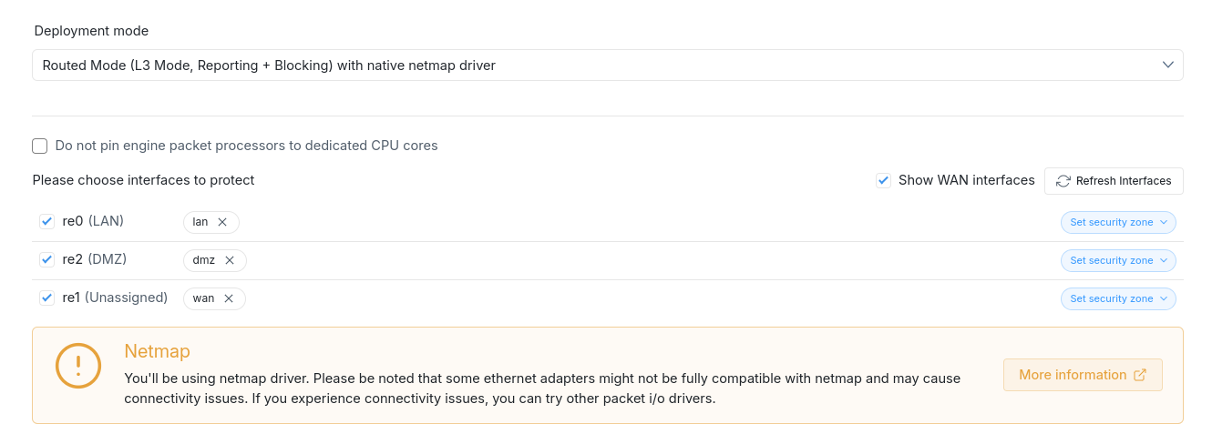Click the Netmap warning exclamation icon
This screenshot has width=1212, height=434.
pyautogui.click(x=78, y=366)
